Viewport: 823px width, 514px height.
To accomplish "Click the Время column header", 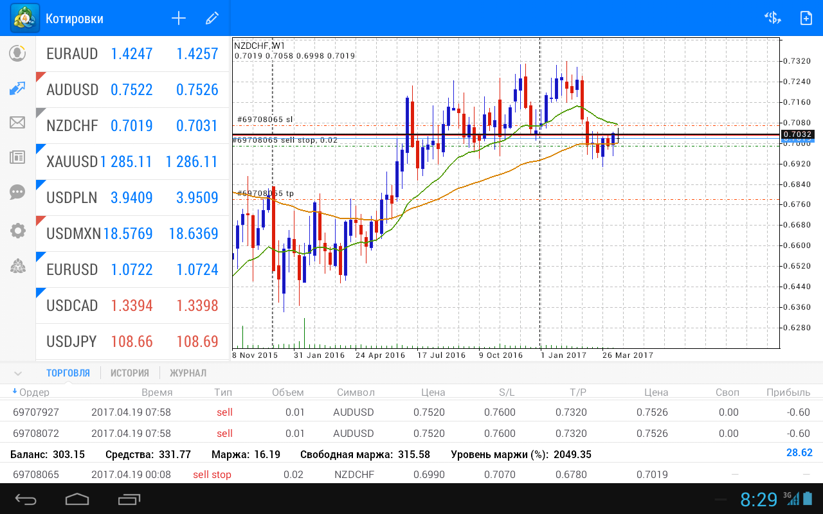I will [157, 392].
